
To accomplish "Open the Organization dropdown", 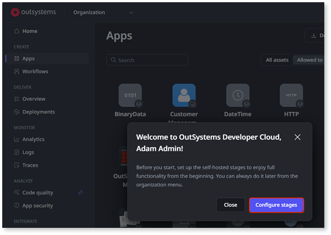I will pos(103,13).
